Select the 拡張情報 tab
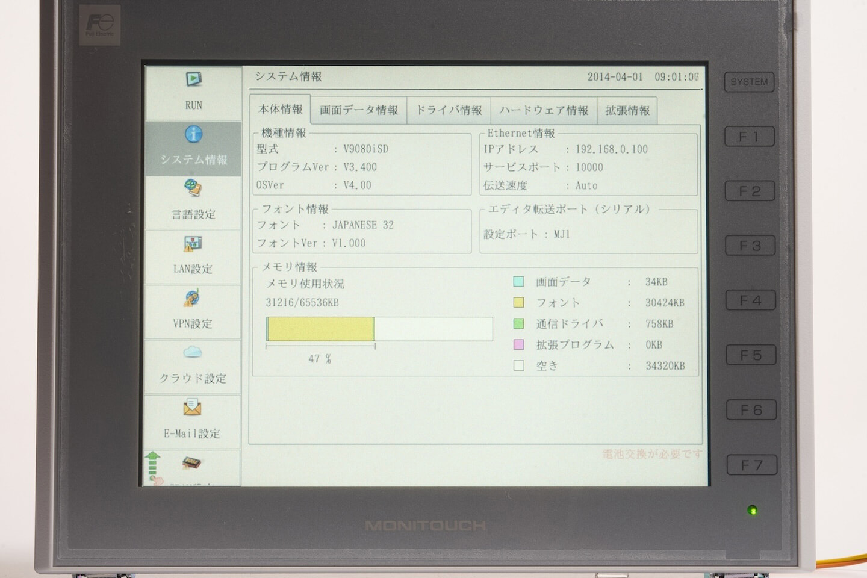The width and height of the screenshot is (867, 578). (x=627, y=111)
